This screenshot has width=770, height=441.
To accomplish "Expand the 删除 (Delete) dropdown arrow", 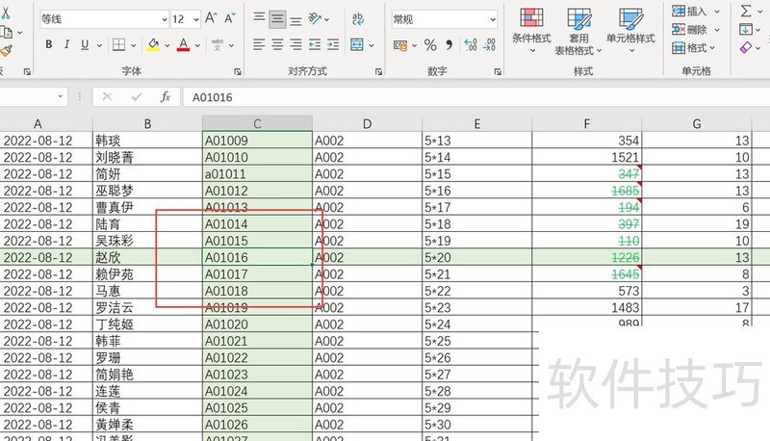I will pyautogui.click(x=716, y=30).
